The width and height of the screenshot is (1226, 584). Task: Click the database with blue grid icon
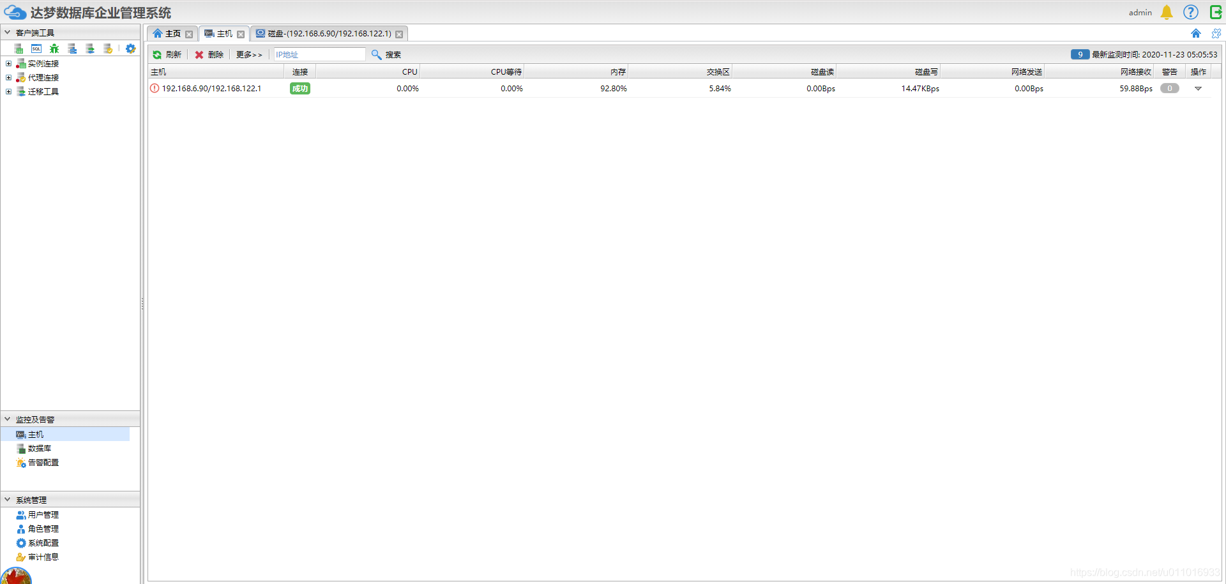coord(72,49)
